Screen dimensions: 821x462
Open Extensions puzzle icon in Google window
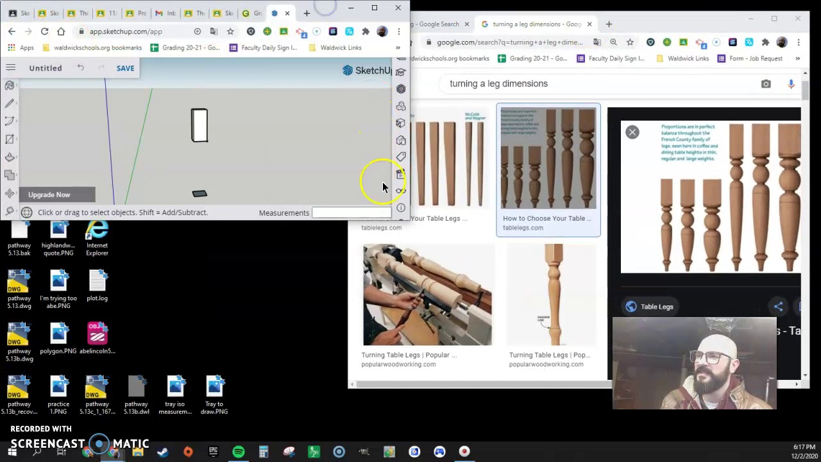pos(765,42)
